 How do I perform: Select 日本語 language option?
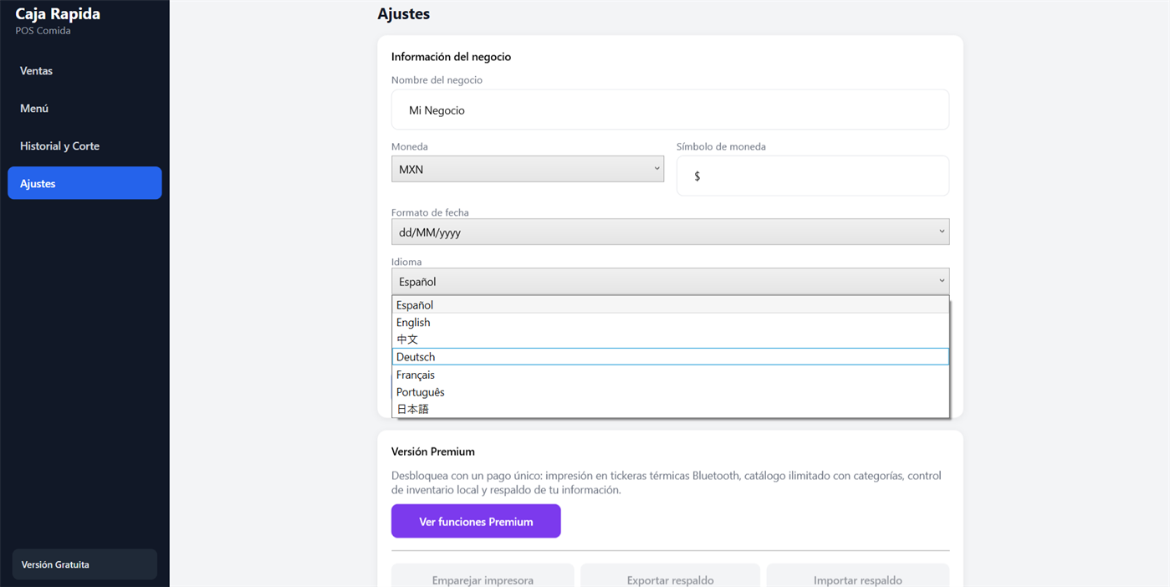(x=671, y=409)
